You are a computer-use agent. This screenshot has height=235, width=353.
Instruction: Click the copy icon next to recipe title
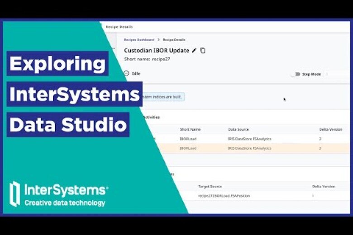203,50
